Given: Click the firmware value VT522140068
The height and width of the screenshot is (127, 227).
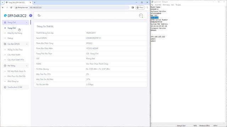Looking at the screenshot, I should tap(92, 48).
